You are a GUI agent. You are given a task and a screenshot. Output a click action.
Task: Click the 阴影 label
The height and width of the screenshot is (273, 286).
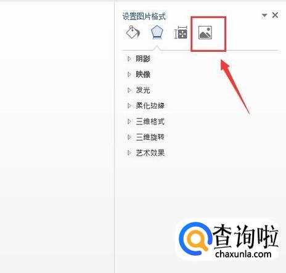tap(143, 59)
